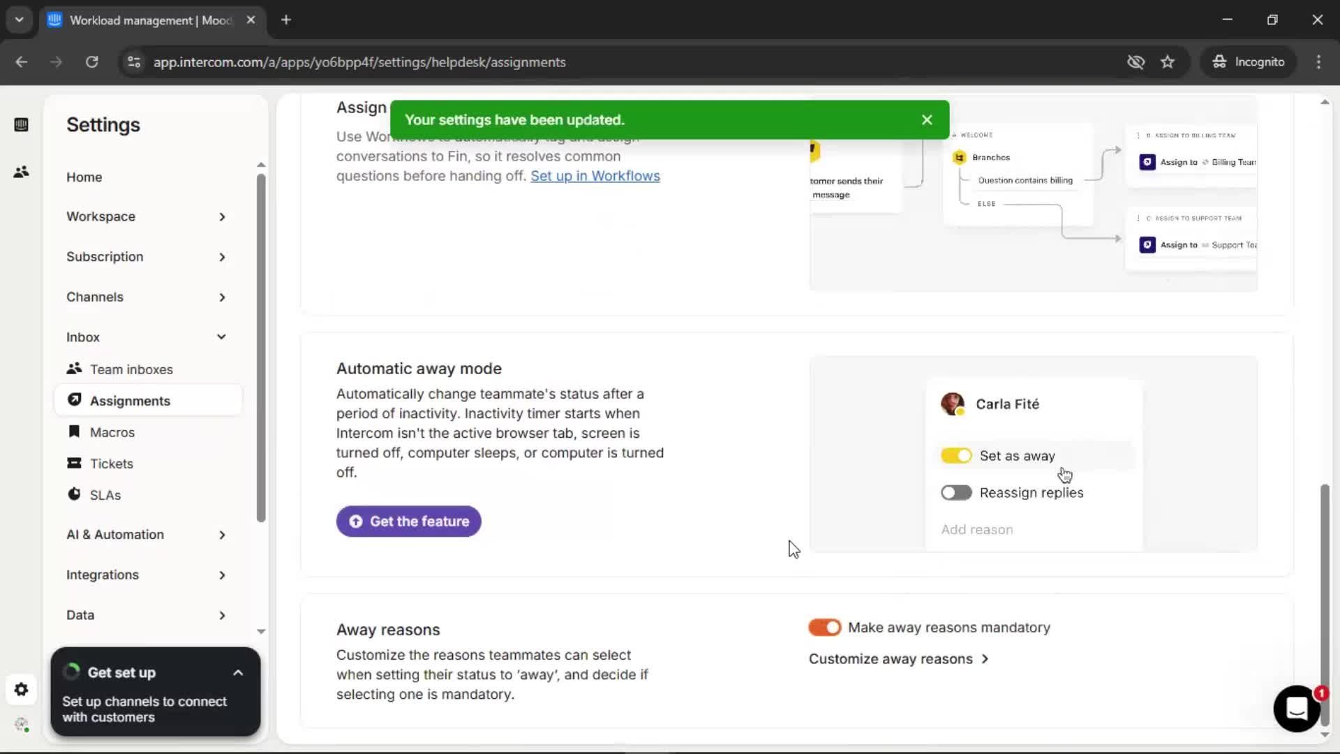Toggle the Set as away switch
The height and width of the screenshot is (754, 1340).
(956, 456)
